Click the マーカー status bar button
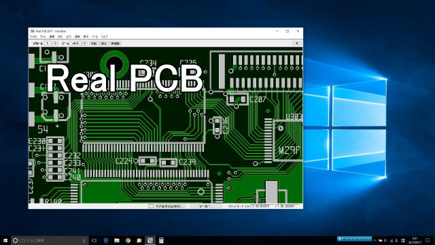 [205, 206]
